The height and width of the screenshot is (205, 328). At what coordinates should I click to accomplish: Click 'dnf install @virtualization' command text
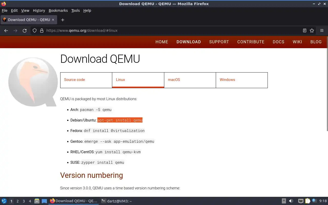(114, 131)
